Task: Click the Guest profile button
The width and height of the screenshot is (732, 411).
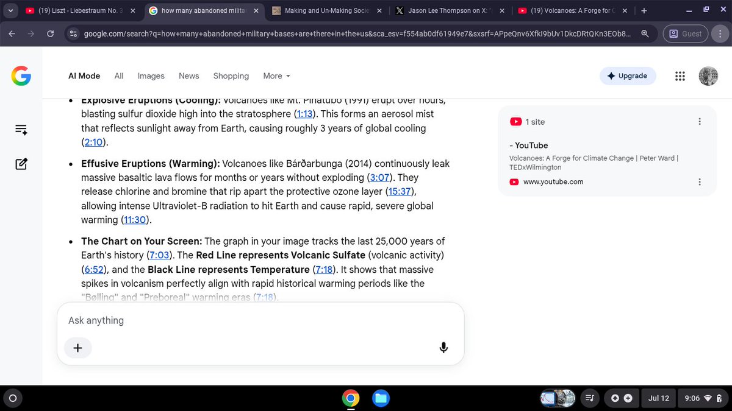Action: (x=686, y=33)
